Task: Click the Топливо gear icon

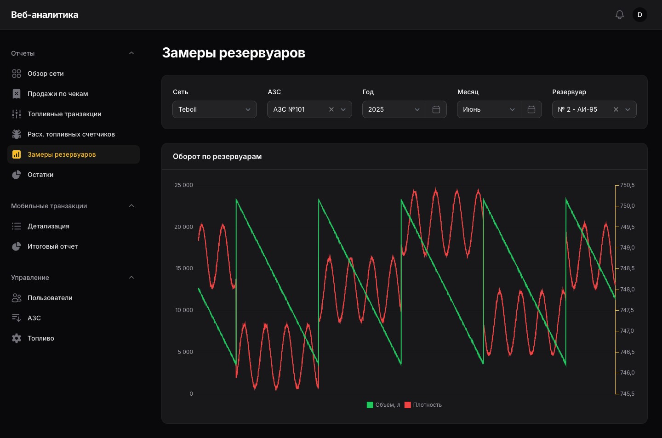Action: coord(17,338)
